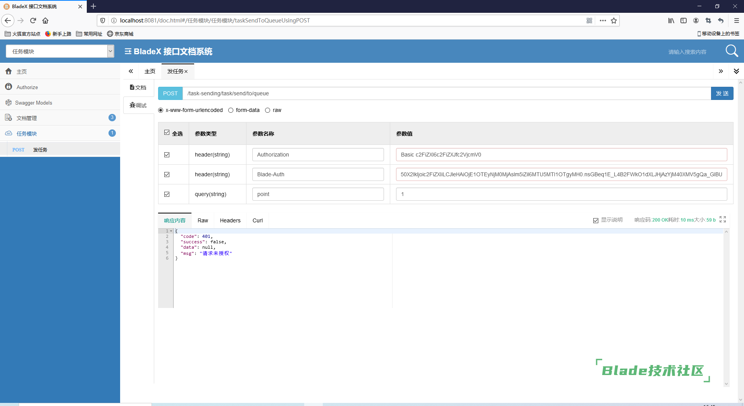Click the Blade-Auth value field
Screen dimensions: 744x406
pyautogui.click(x=561, y=174)
